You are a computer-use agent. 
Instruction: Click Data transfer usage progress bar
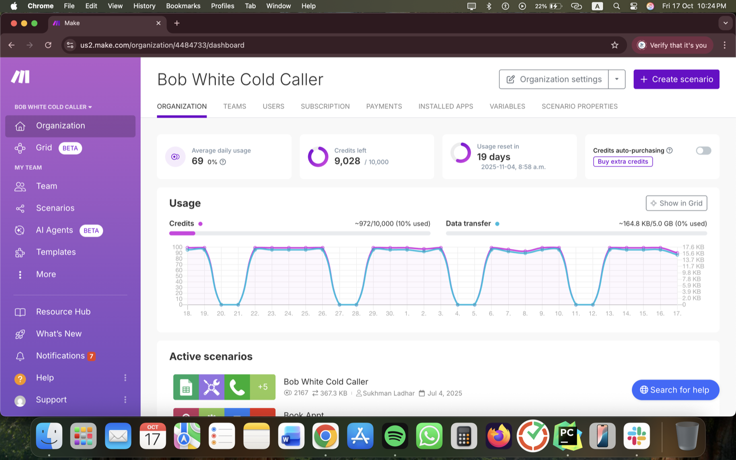coord(577,233)
